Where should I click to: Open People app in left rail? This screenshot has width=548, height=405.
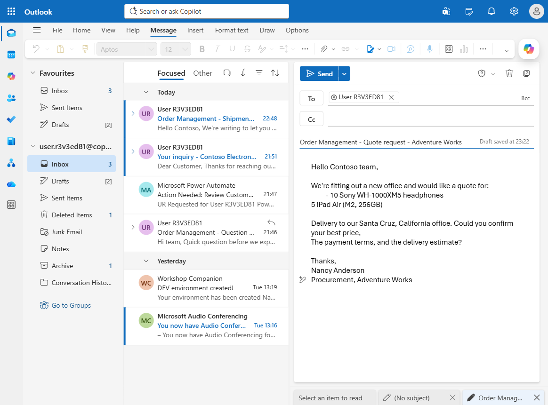[11, 98]
